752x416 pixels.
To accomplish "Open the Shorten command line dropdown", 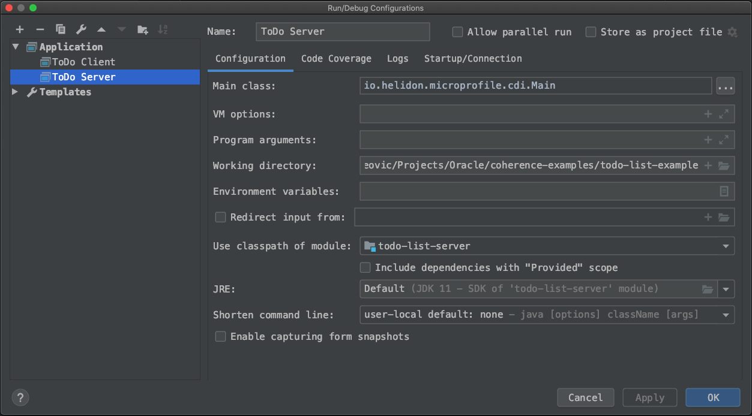I will coord(726,315).
